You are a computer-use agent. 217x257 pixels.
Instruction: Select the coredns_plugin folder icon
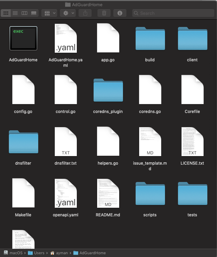[108, 90]
